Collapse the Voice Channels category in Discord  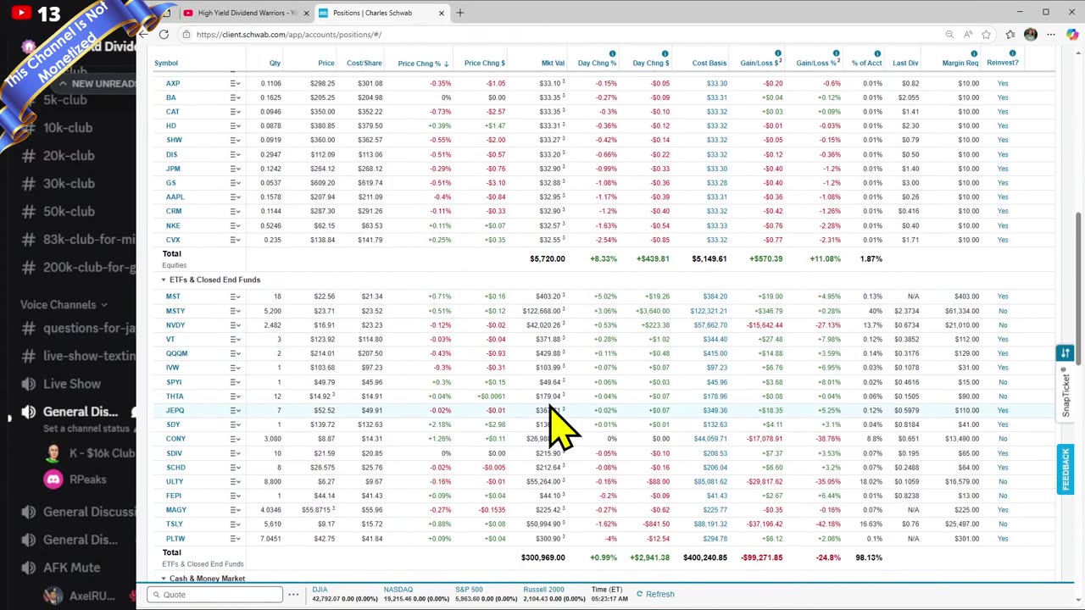pos(64,305)
